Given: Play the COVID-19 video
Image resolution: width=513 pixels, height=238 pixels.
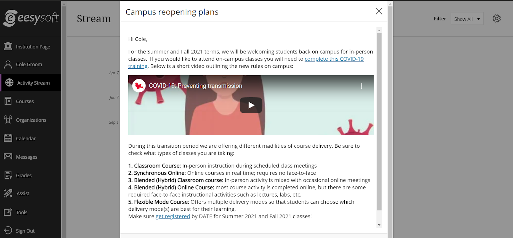Looking at the screenshot, I should pos(251,105).
